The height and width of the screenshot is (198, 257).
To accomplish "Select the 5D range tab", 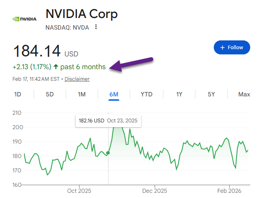I will pyautogui.click(x=50, y=94).
